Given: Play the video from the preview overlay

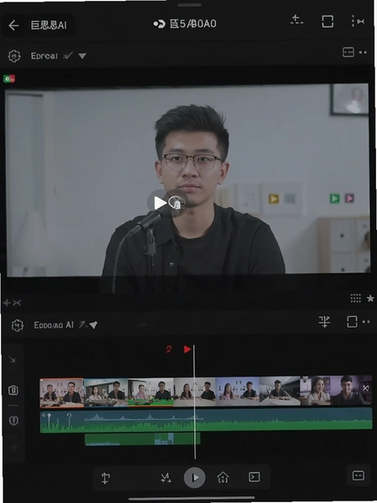Looking at the screenshot, I should click(159, 203).
